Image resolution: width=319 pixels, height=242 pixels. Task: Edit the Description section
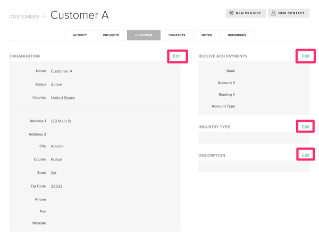[306, 155]
